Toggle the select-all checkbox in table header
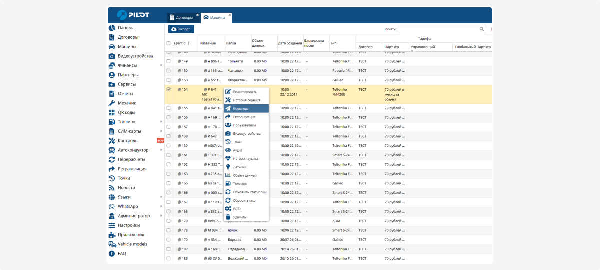This screenshot has height=270, width=600. (168, 43)
